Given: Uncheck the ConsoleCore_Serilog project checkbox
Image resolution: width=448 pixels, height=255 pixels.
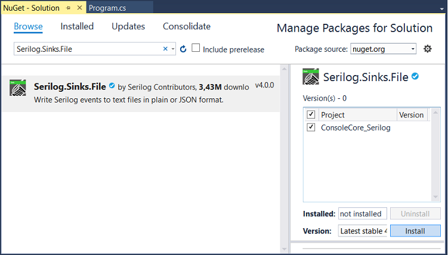Looking at the screenshot, I should coord(311,127).
